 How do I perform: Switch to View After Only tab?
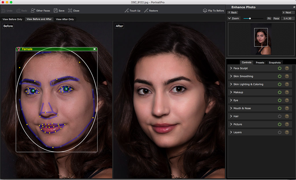tap(65, 19)
